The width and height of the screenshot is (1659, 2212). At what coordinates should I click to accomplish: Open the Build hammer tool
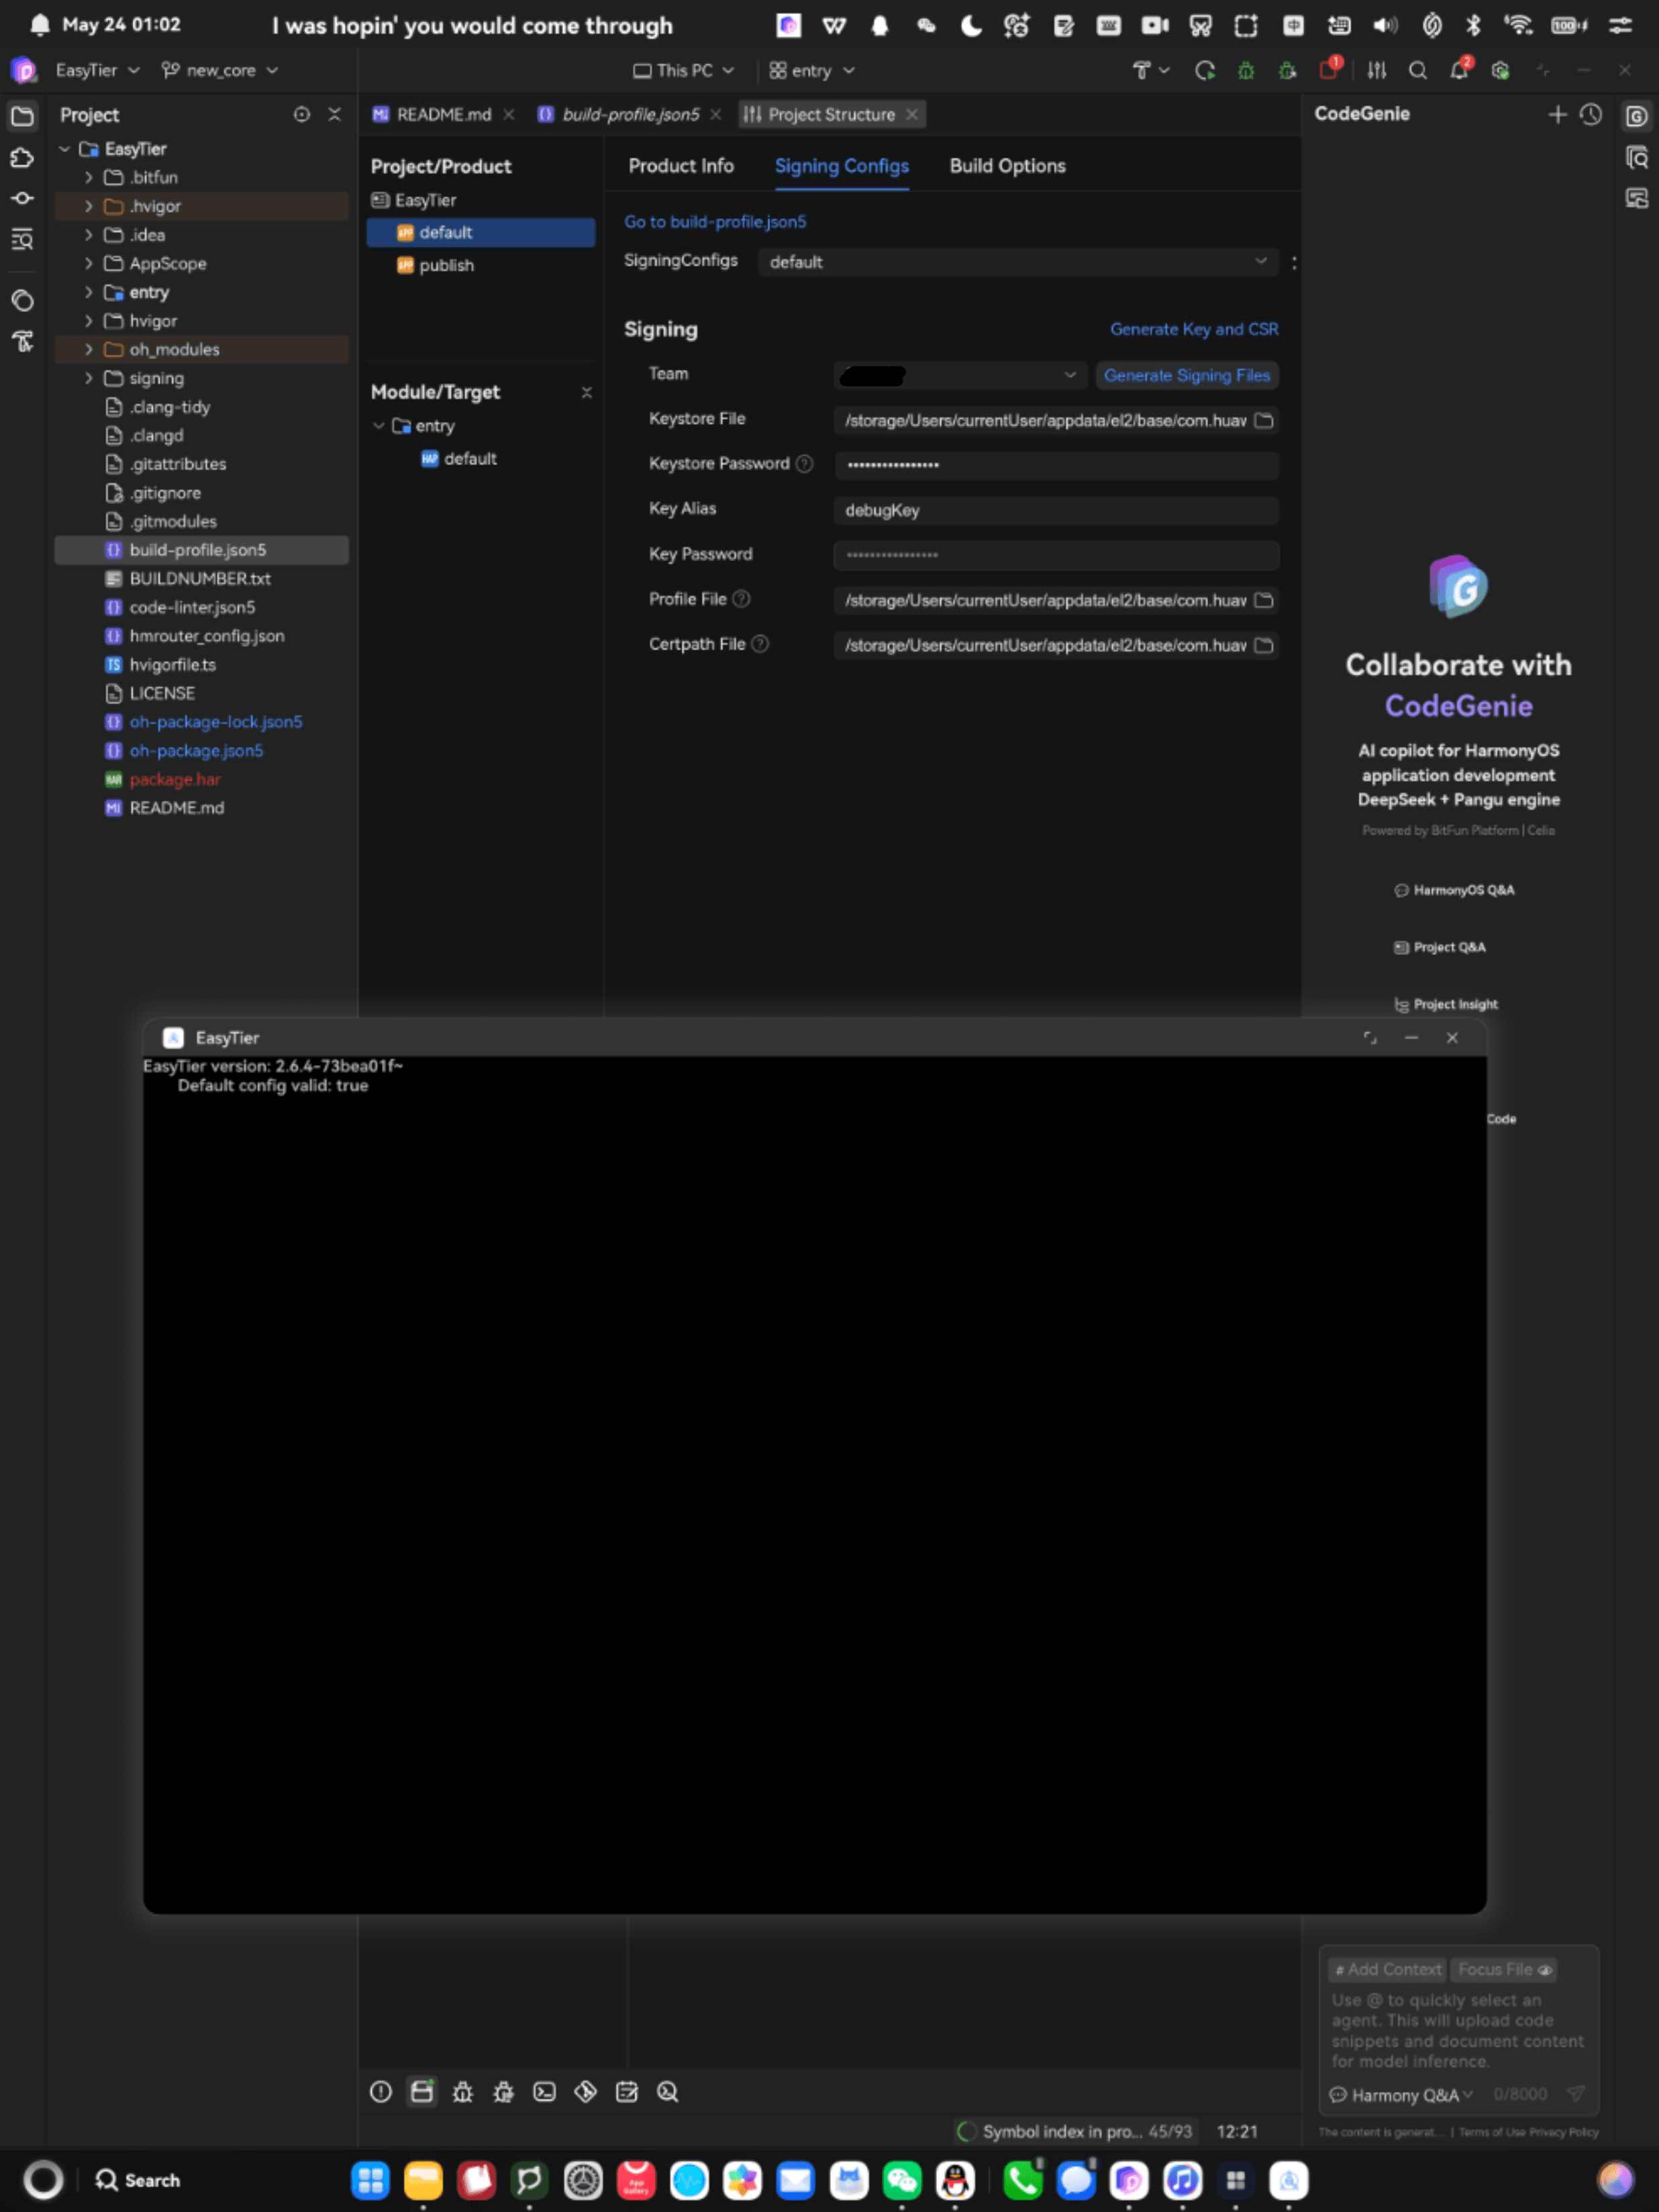1141,70
